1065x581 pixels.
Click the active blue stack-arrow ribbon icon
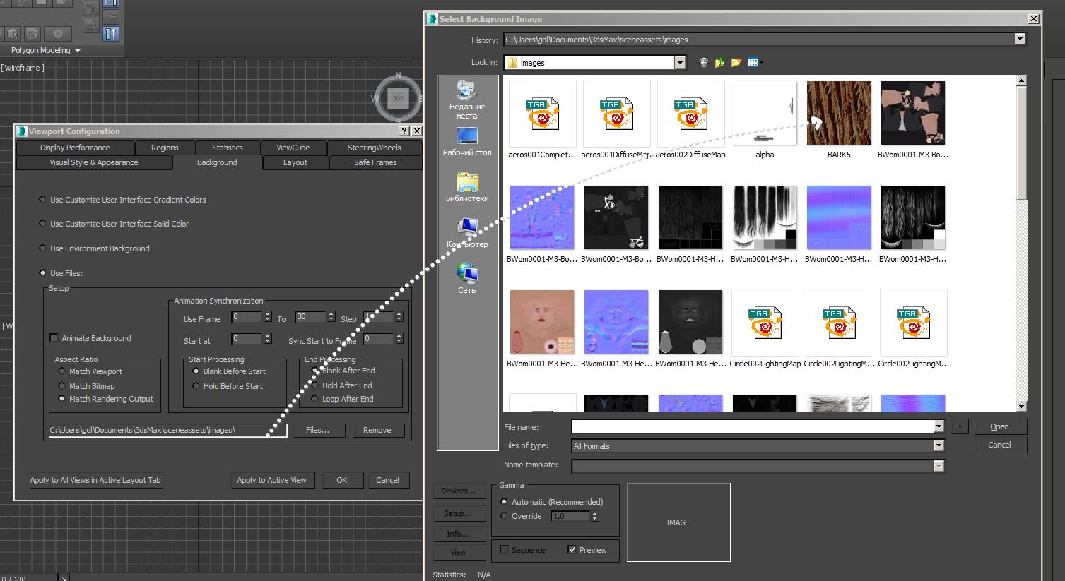(111, 32)
